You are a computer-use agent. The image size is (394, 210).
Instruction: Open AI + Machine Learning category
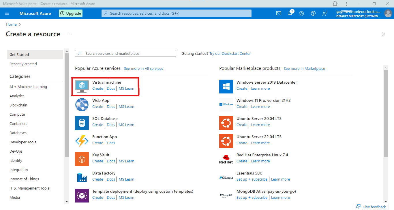[x=28, y=87]
